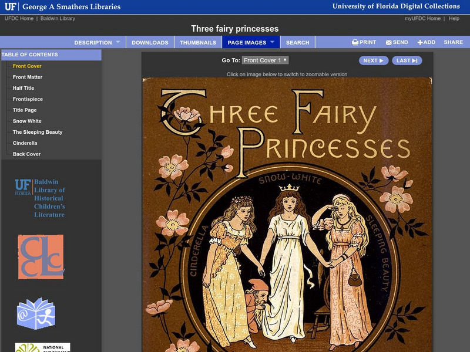
Task: Jump to the Last page
Action: (x=407, y=60)
